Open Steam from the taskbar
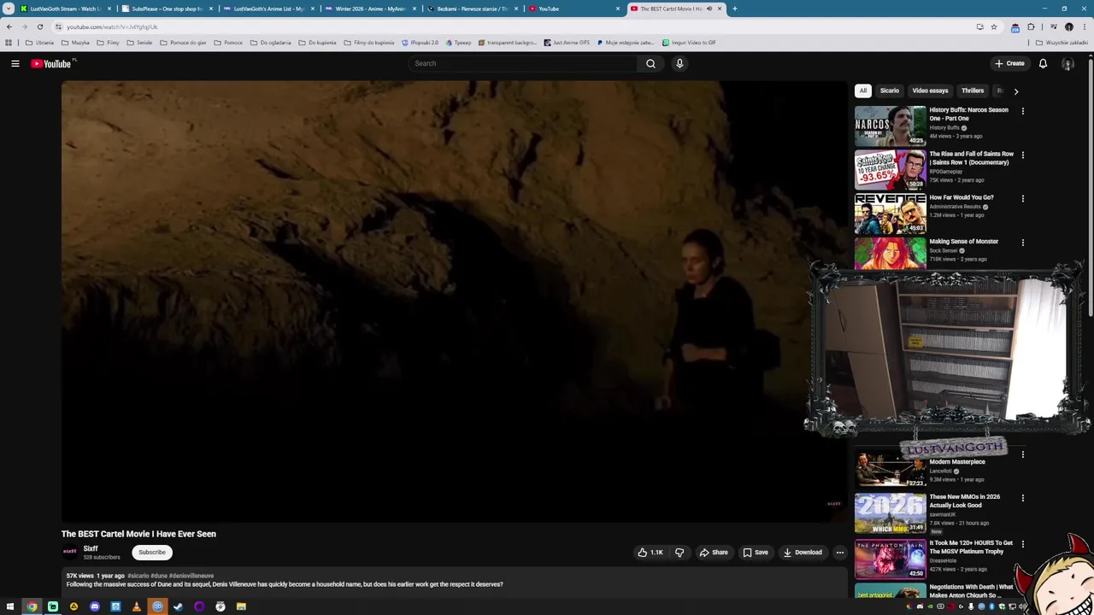 click(x=178, y=606)
